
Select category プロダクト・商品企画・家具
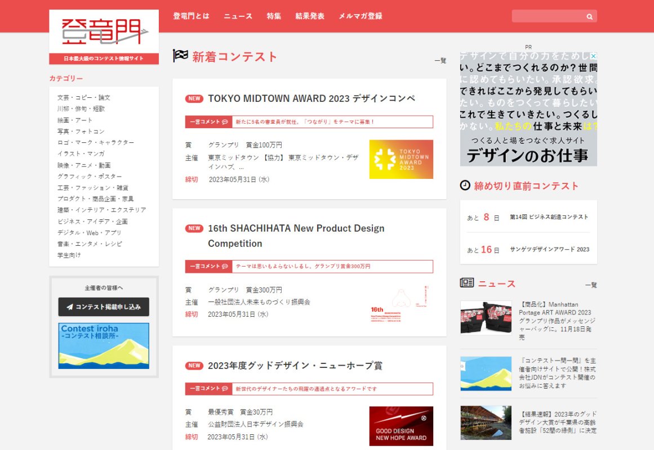(96, 199)
